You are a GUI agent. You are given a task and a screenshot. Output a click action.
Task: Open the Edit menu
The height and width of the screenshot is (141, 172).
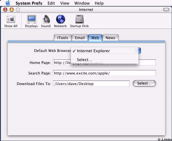[x=51, y=3]
